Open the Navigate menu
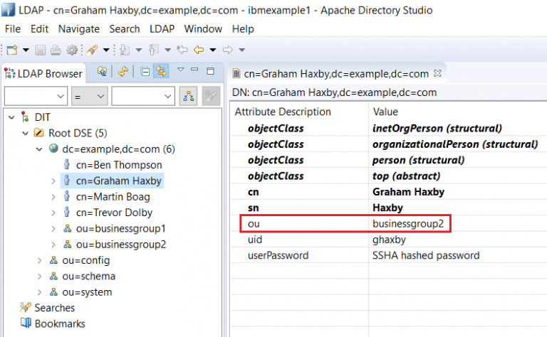This screenshot has height=337, width=547. coord(79,29)
